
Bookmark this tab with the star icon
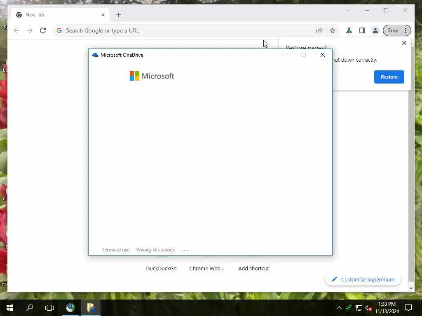333,30
